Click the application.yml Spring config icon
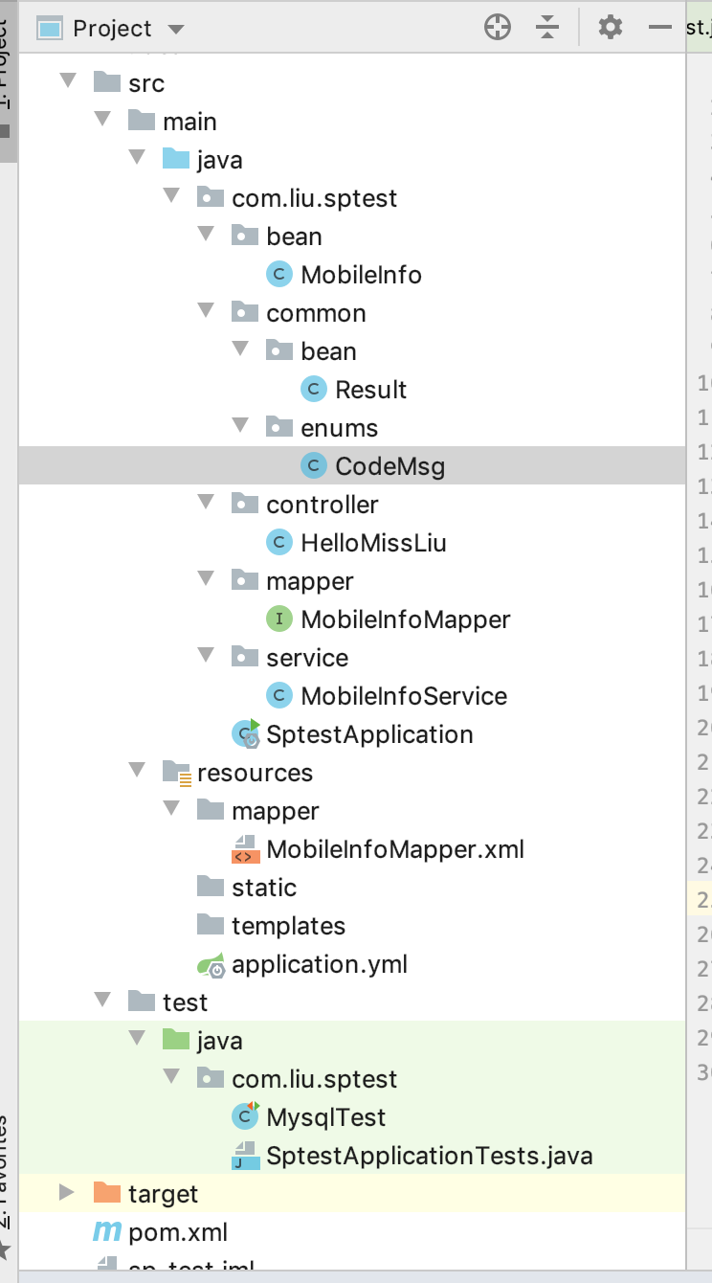The width and height of the screenshot is (712, 1283). (x=211, y=964)
